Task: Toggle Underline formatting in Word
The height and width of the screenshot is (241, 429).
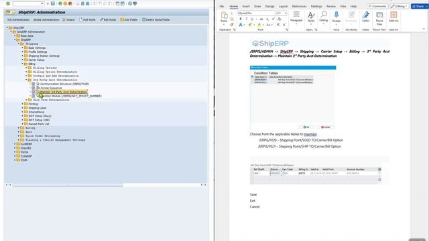Action: tap(252, 19)
